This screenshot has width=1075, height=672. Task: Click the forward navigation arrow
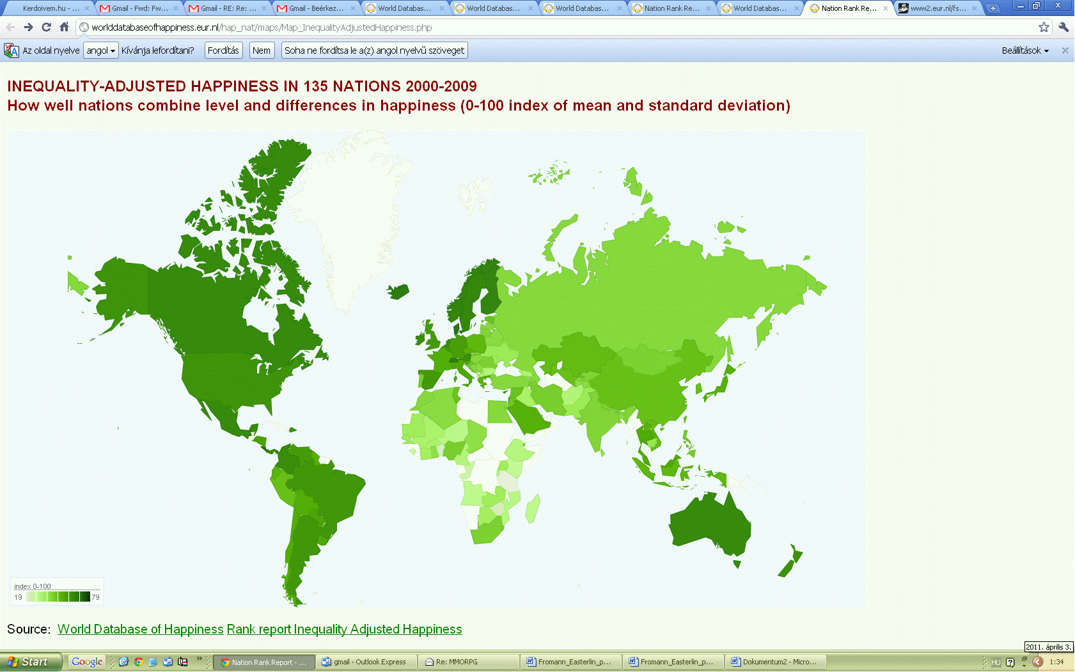(x=28, y=27)
